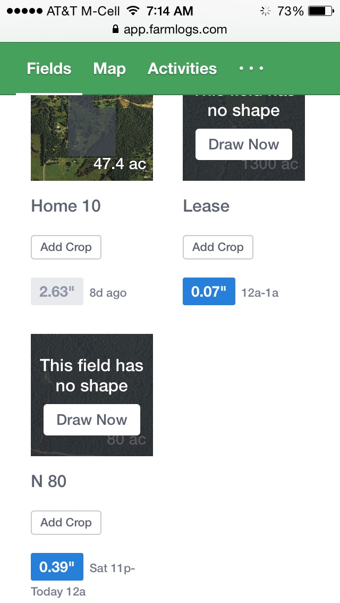340x604 pixels.
Task: Open the Lease field name
Action: click(x=206, y=206)
